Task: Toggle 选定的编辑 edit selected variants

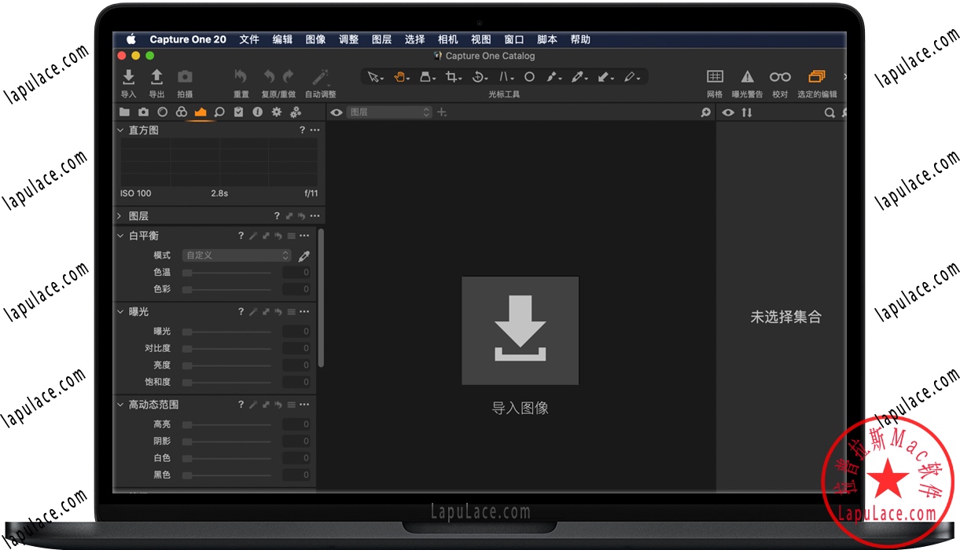Action: pos(817,76)
